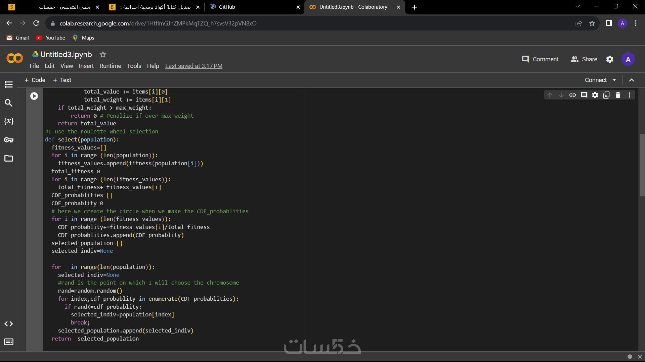The image size is (645, 362).
Task: Open the Runtime menu
Action: 110,66
